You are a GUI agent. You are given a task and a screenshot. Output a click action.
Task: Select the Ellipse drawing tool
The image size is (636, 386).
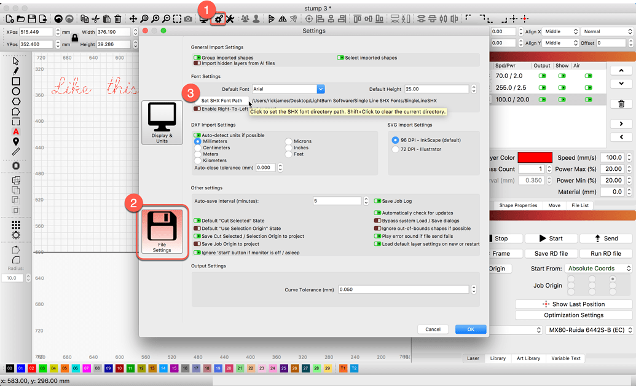point(16,91)
